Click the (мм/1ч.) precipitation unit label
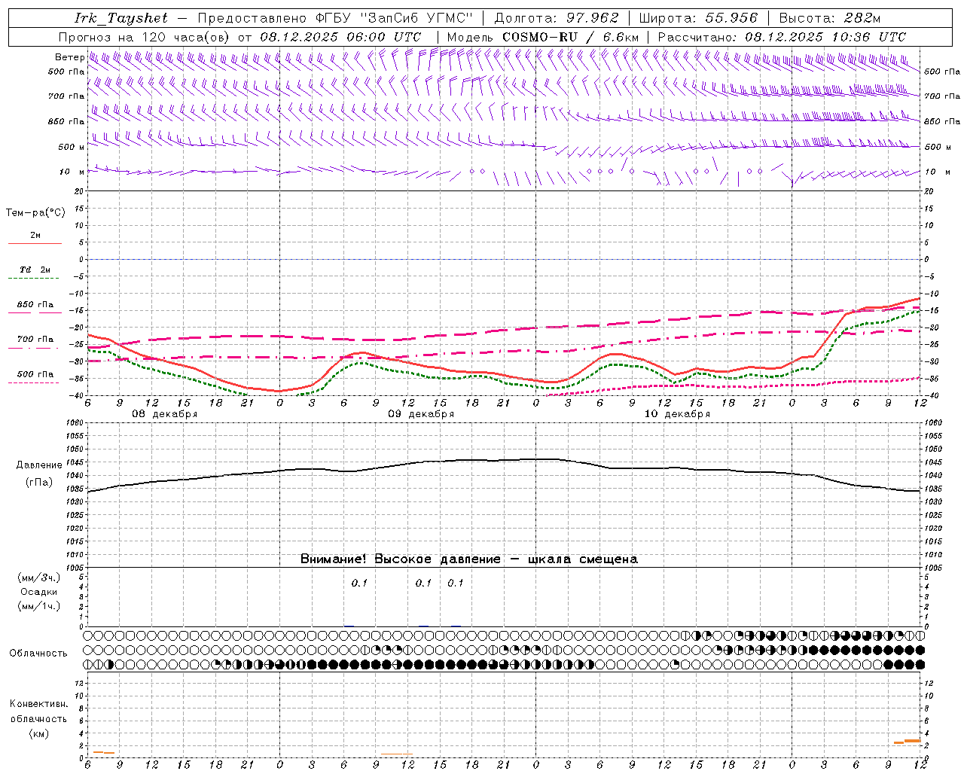This screenshot has height=771, width=964. click(x=39, y=606)
